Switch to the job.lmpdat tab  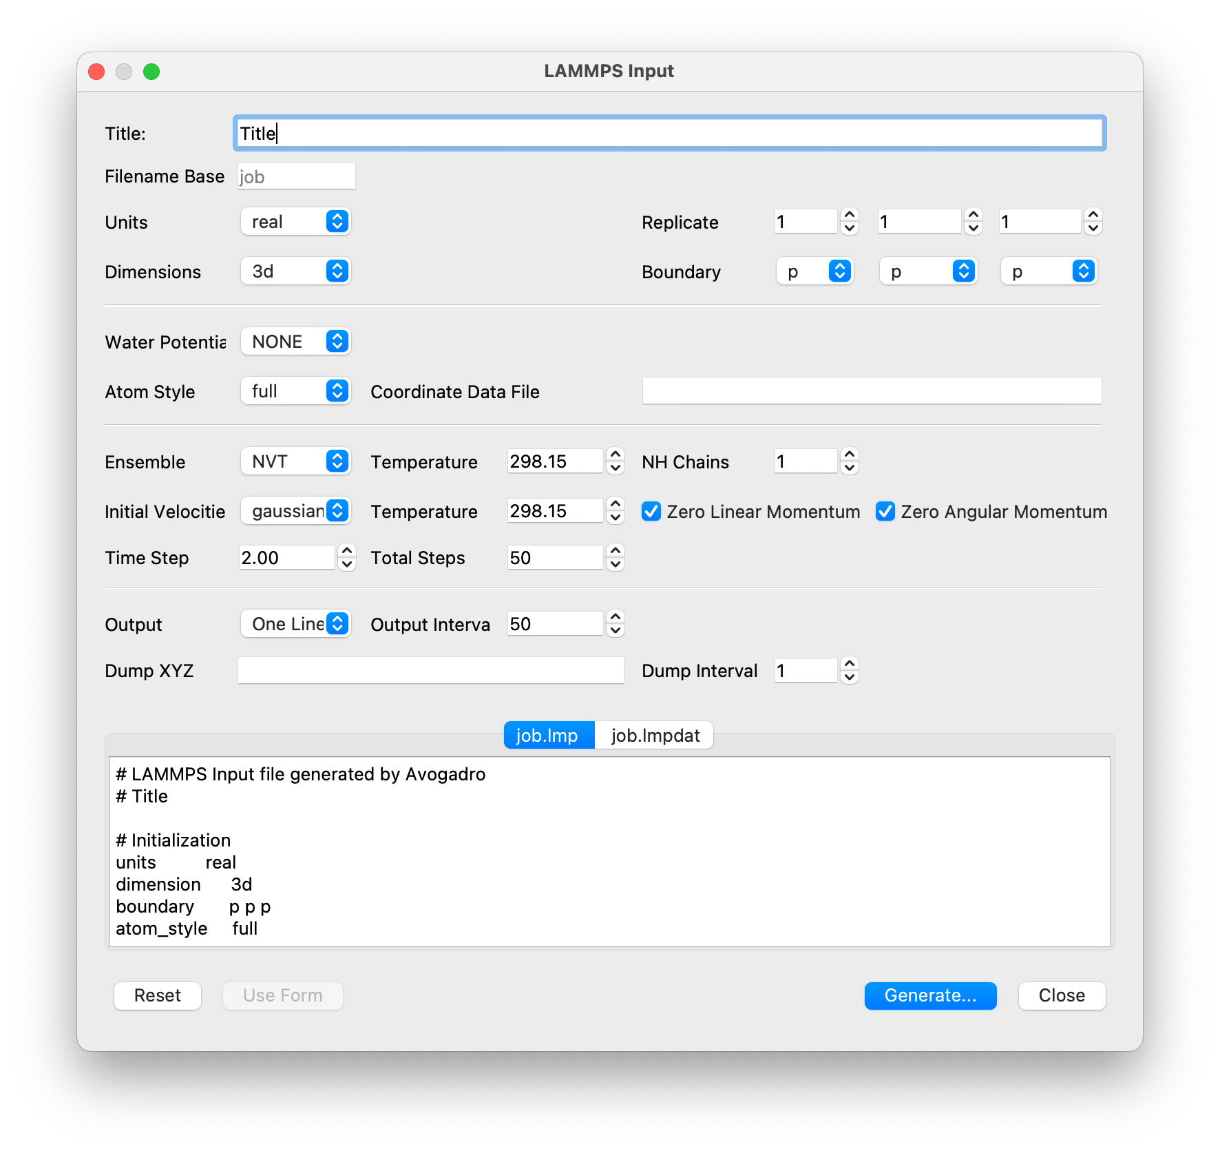(x=655, y=736)
